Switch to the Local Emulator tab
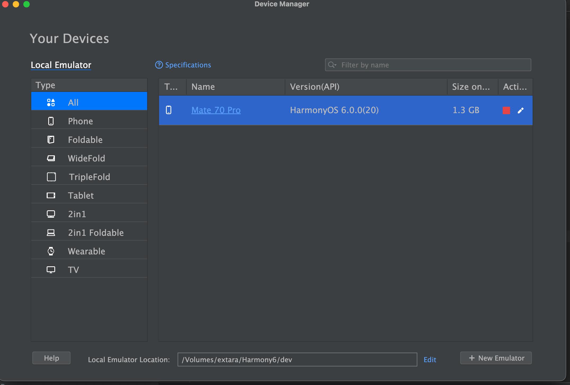This screenshot has width=570, height=385. (x=61, y=65)
